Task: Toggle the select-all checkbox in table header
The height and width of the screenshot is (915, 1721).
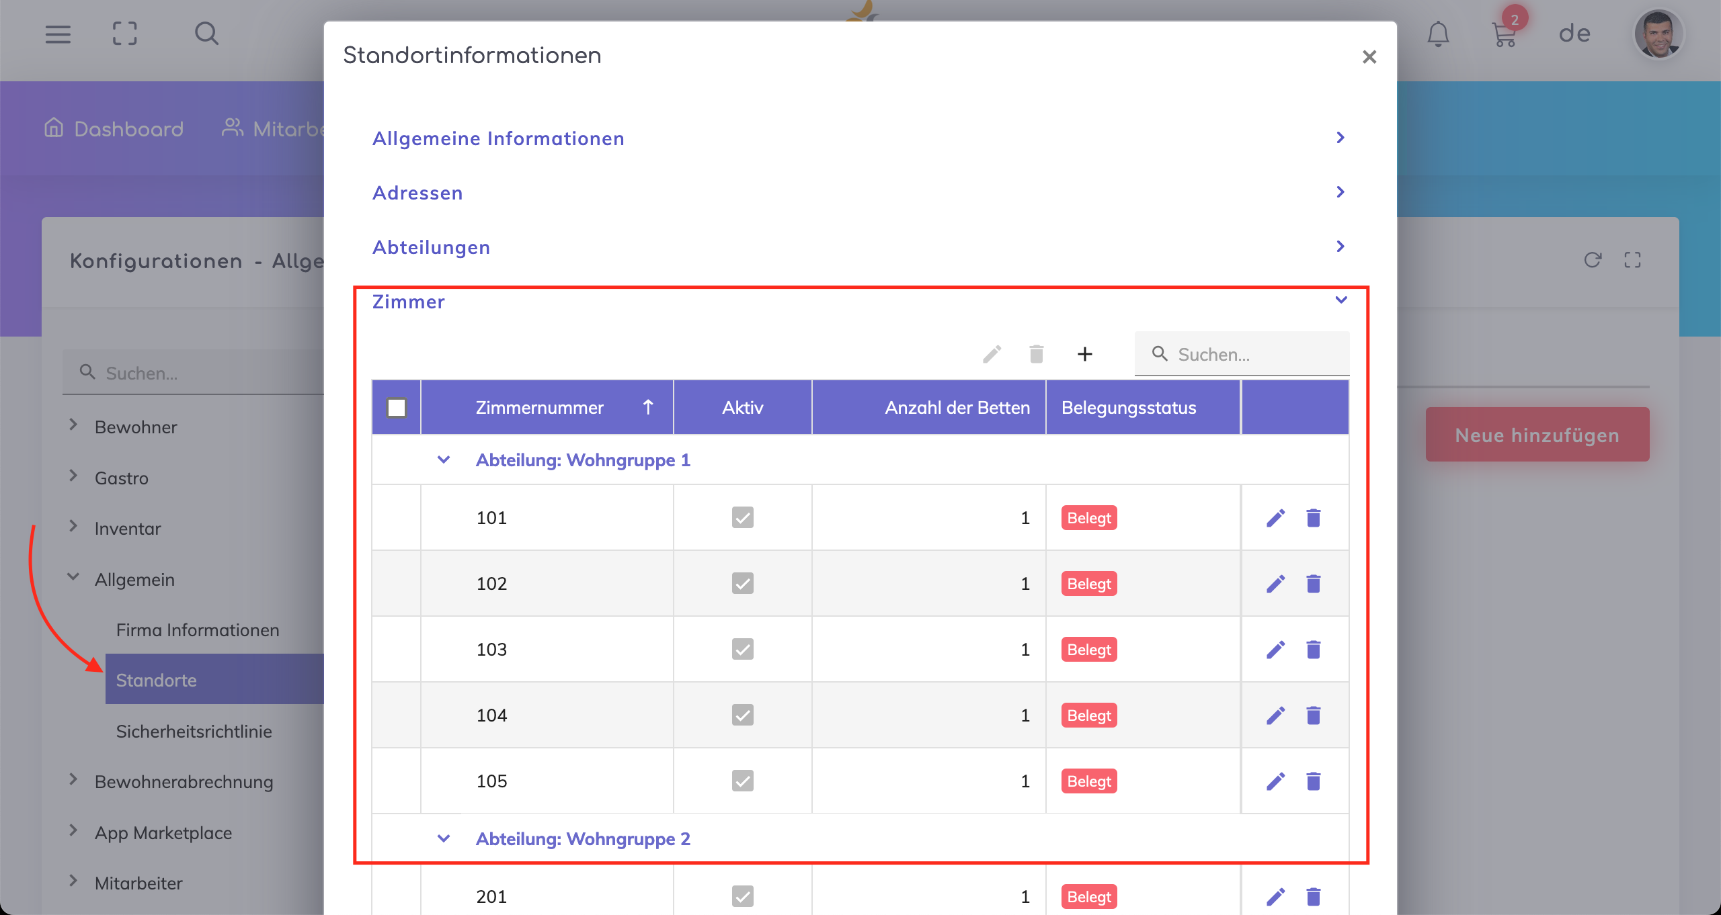Action: click(397, 408)
